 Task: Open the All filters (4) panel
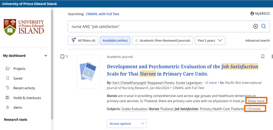[x=83, y=40]
